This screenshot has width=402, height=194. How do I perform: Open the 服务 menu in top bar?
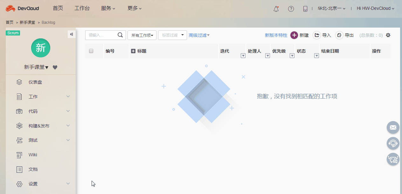pyautogui.click(x=107, y=8)
